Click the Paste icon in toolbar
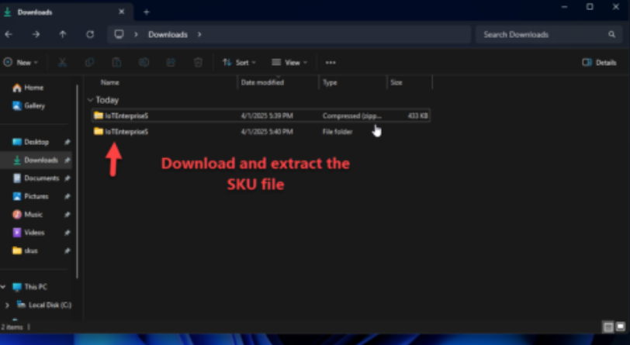 [116, 62]
